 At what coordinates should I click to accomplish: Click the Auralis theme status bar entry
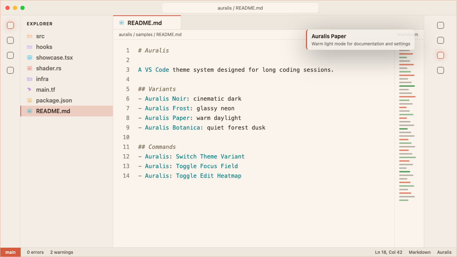(x=444, y=252)
